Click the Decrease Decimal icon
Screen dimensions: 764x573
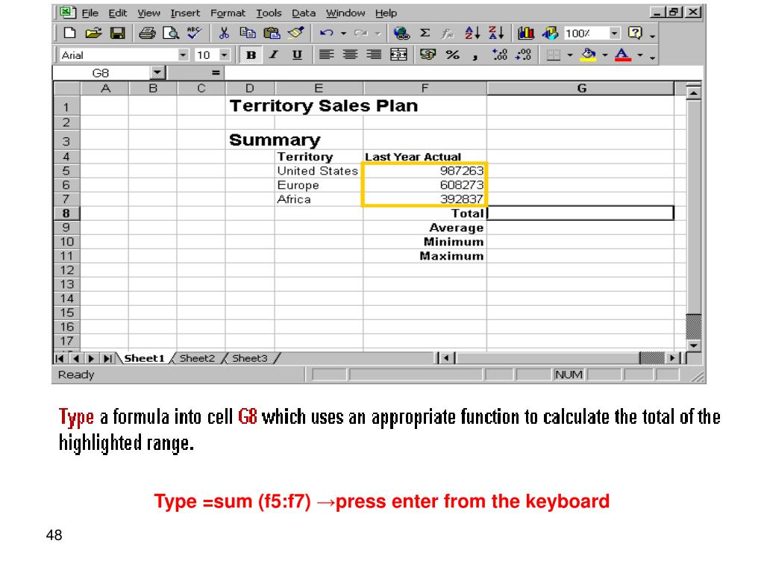[523, 54]
